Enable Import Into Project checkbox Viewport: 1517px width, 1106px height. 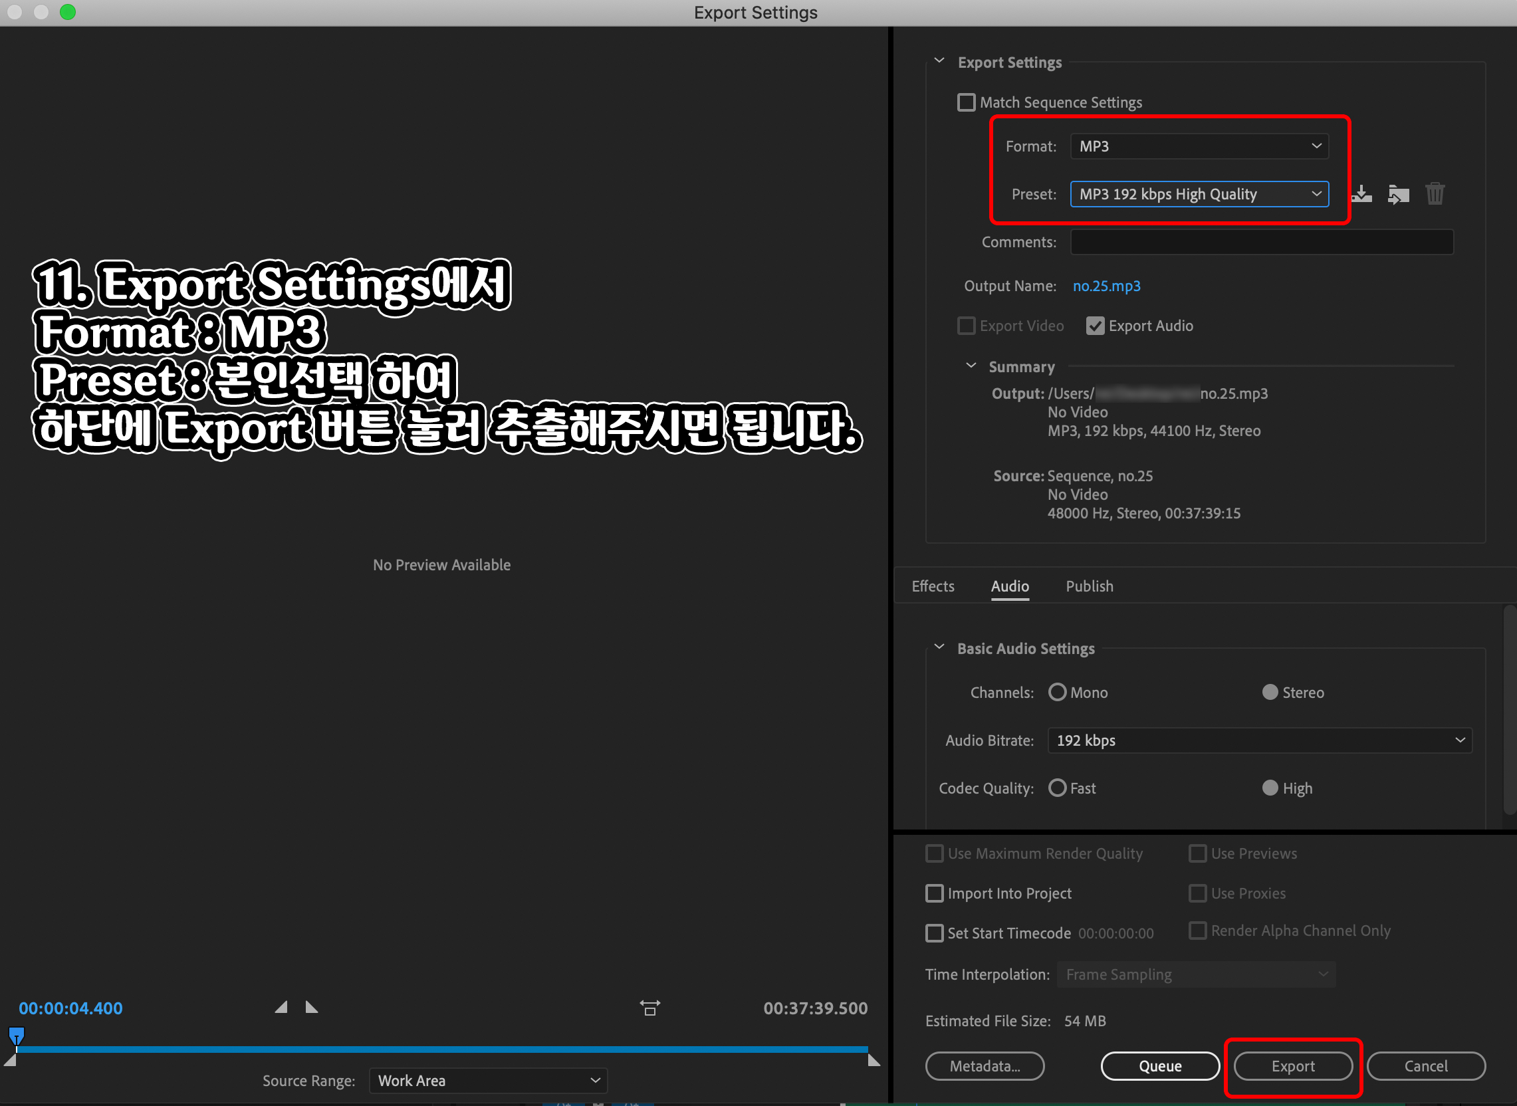(x=934, y=893)
